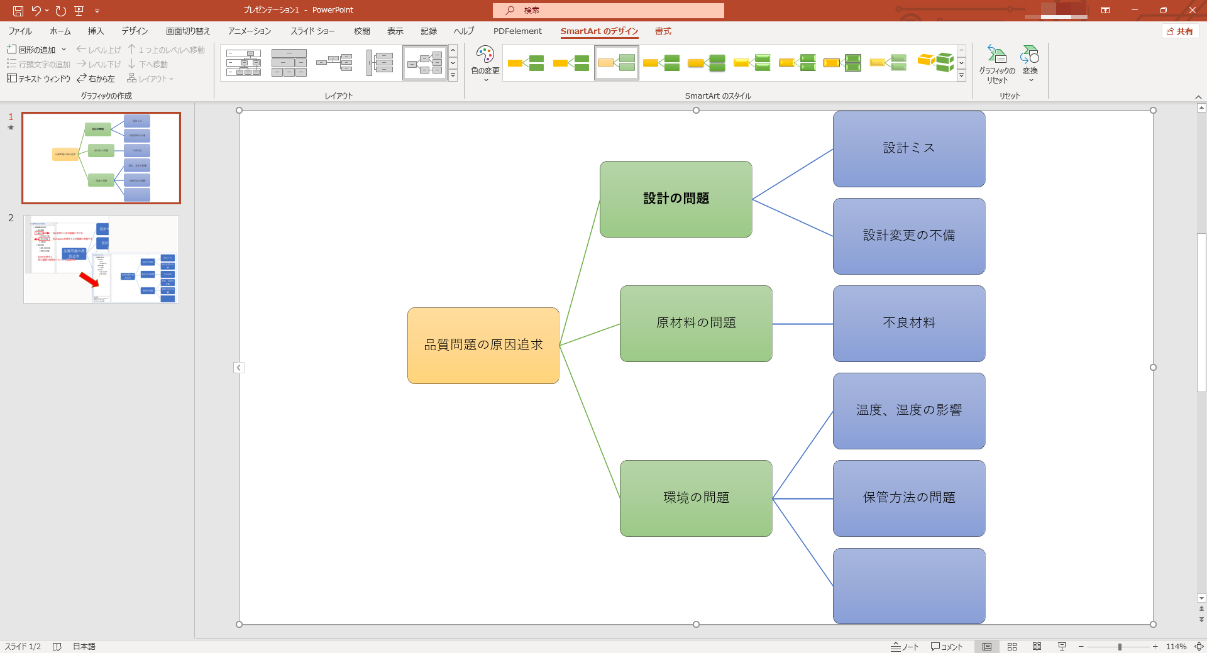
Task: Select slide 2 thumbnail
Action: (x=101, y=259)
